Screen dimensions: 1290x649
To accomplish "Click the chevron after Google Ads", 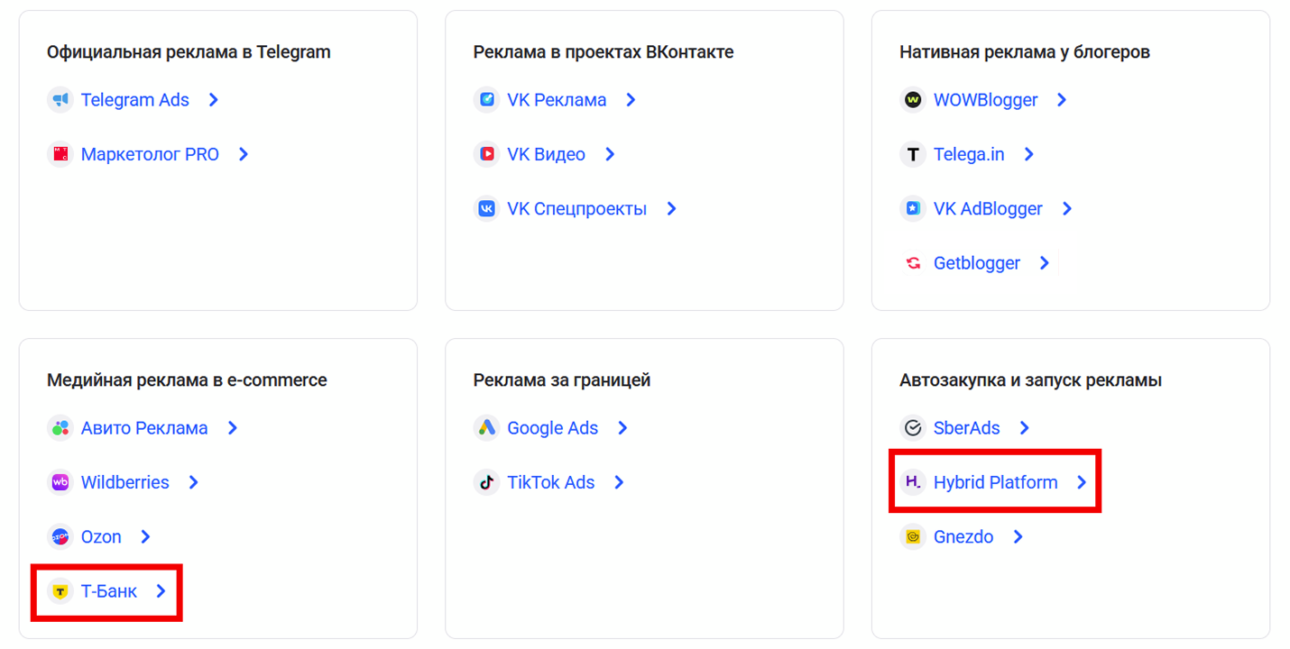I will coord(622,428).
